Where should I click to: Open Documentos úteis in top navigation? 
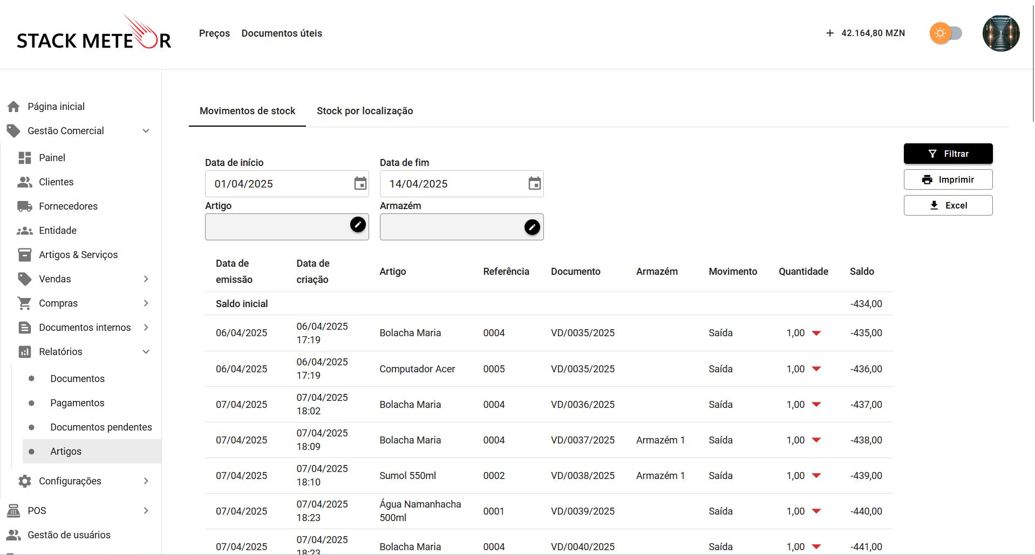coord(282,33)
